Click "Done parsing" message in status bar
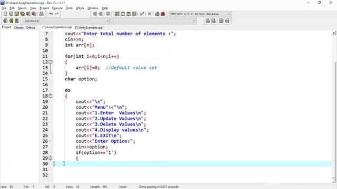The image size is (337, 189). (x=158, y=187)
